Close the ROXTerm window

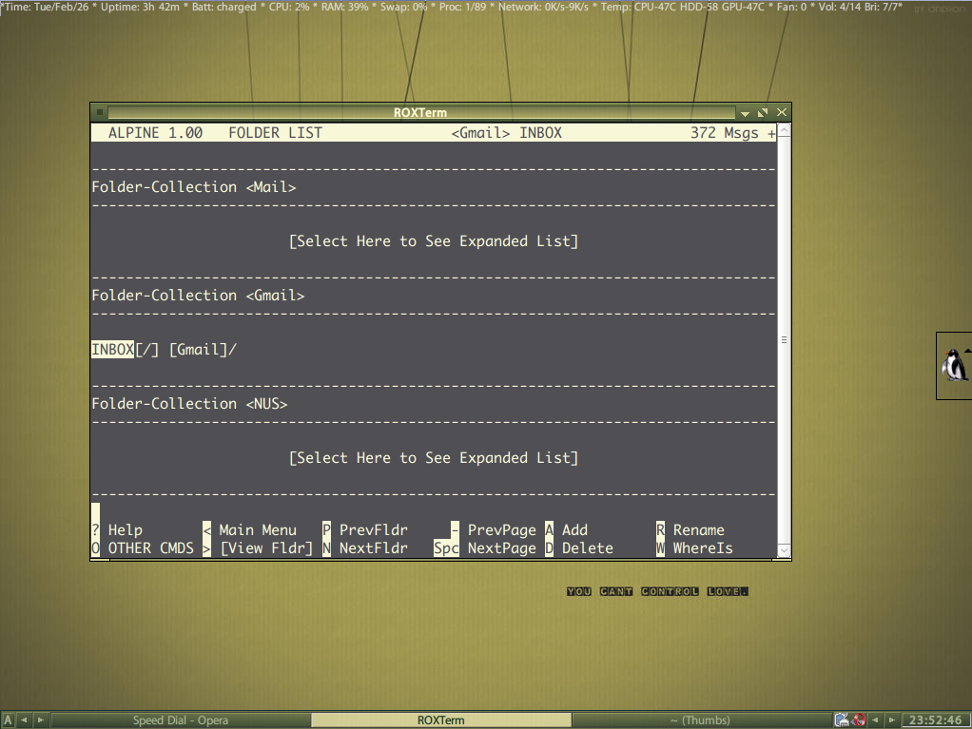pos(782,112)
